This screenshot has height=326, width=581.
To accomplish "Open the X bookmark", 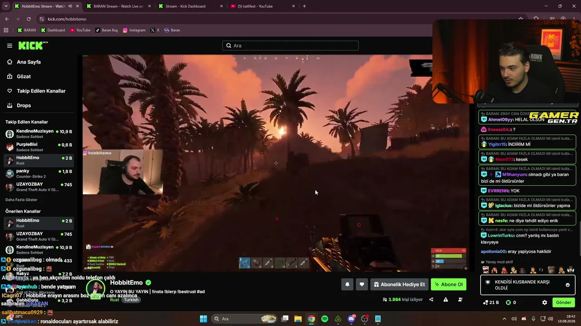I will coord(155,30).
